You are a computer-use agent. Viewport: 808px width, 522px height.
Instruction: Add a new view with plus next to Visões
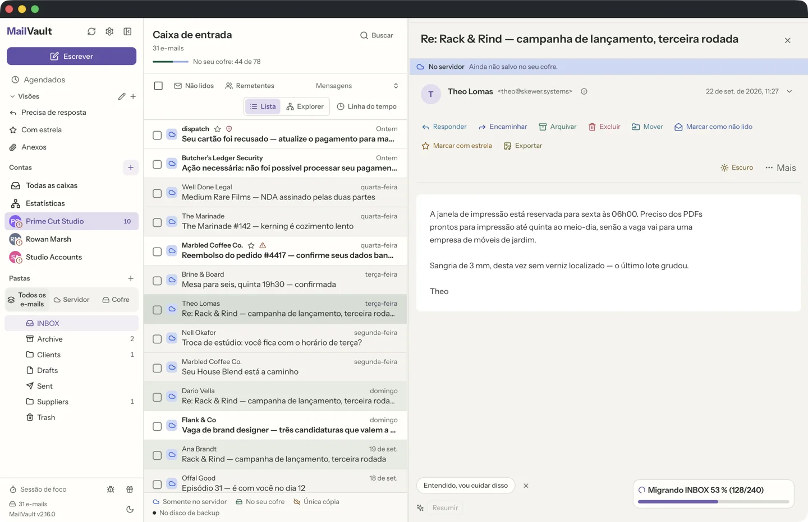tap(133, 96)
